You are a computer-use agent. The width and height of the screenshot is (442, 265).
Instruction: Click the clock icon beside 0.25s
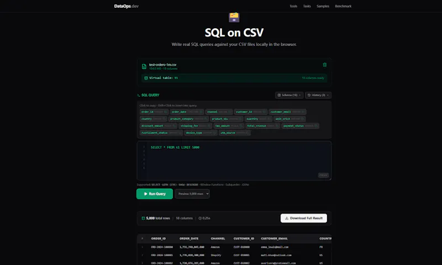(x=200, y=218)
